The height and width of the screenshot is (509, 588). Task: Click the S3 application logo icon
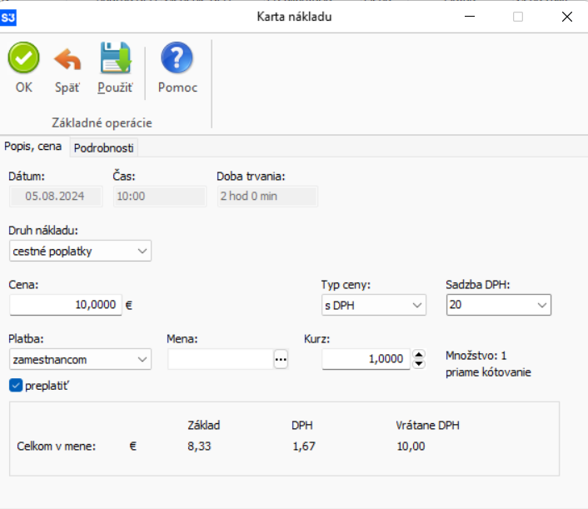click(x=9, y=17)
